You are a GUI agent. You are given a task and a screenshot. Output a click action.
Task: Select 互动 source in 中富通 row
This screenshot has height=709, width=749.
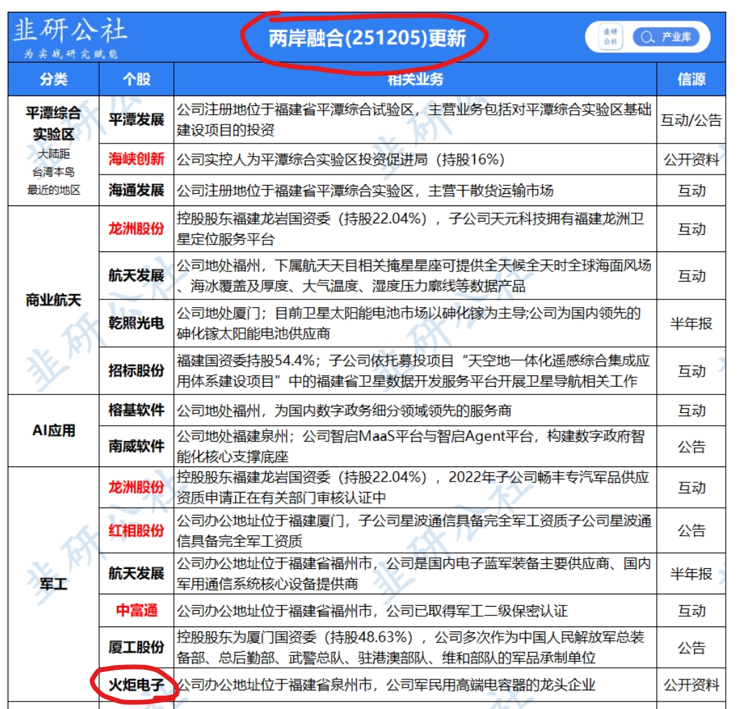691,611
